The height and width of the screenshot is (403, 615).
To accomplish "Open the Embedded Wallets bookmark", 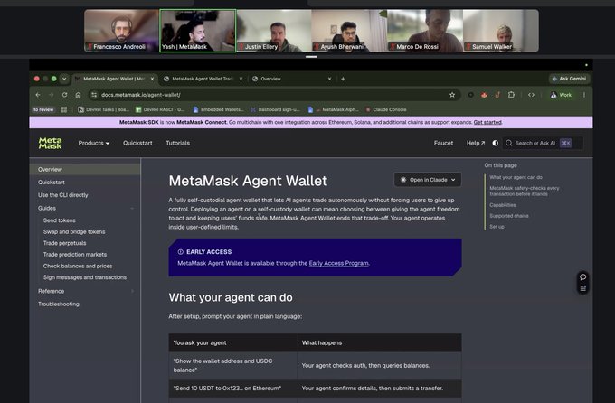I will (219, 109).
